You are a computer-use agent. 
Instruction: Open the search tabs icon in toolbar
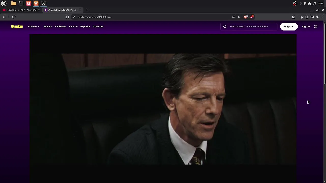(x=294, y=17)
